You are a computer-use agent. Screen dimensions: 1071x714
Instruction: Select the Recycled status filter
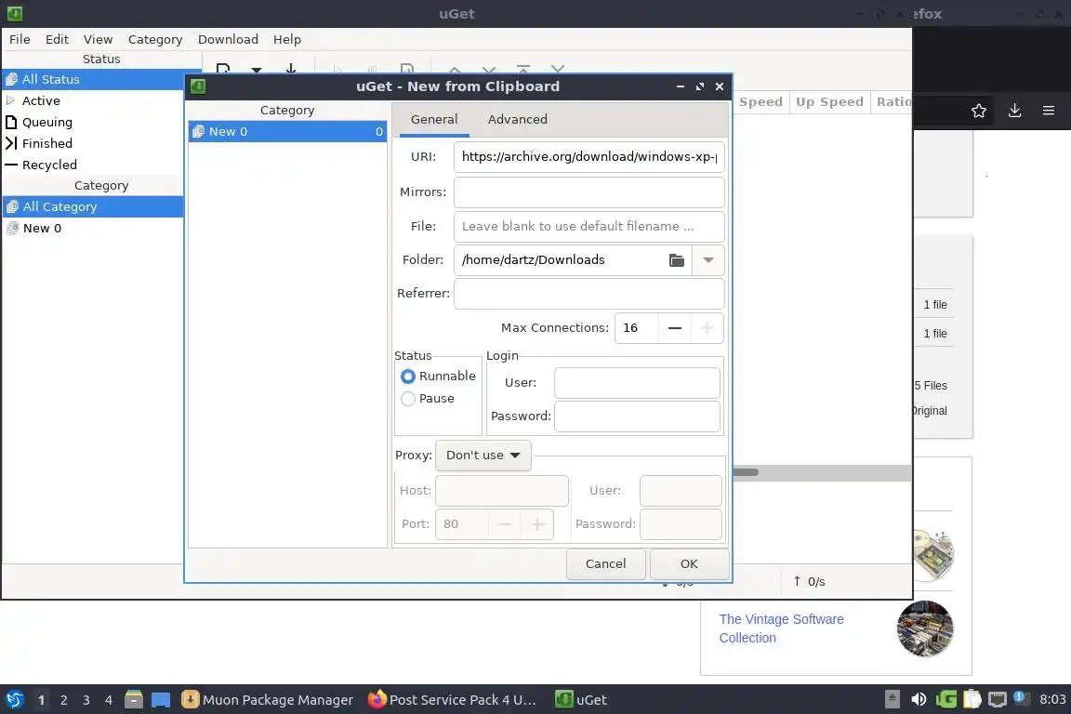(x=93, y=165)
